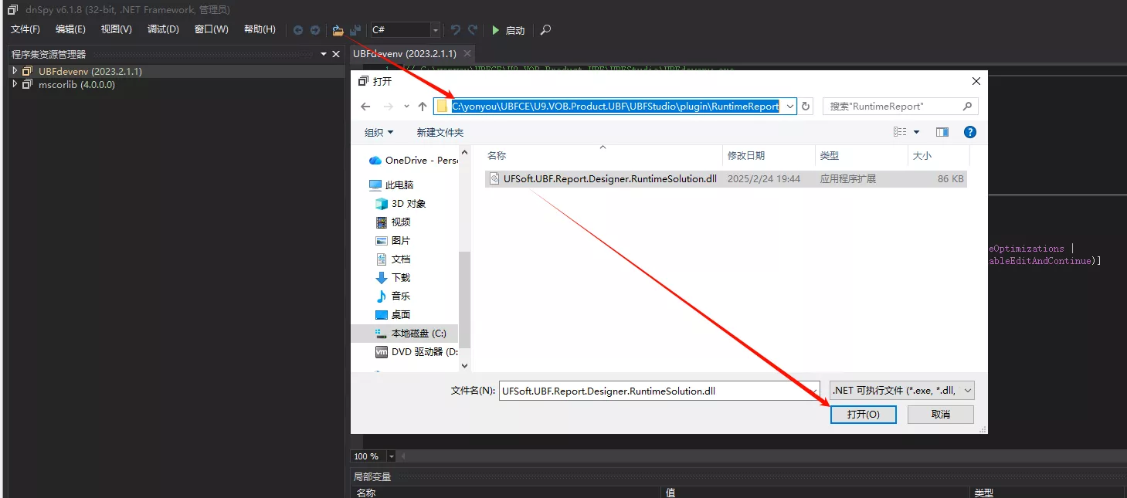Viewport: 1127px width, 498px height.
Task: Click the navigate backward toolbar arrow
Action: pos(297,30)
